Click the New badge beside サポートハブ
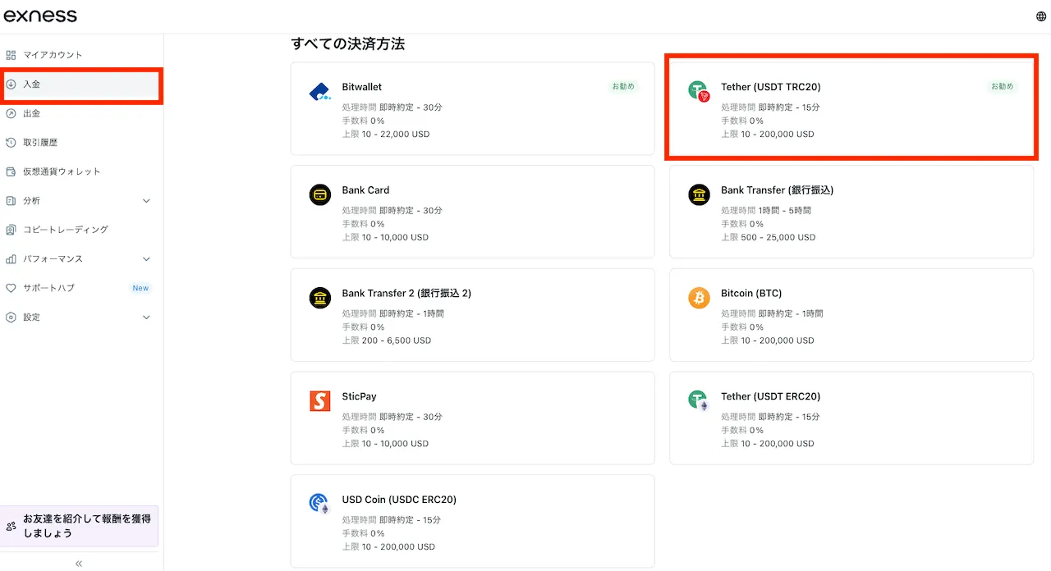1051x571 pixels. pos(140,288)
